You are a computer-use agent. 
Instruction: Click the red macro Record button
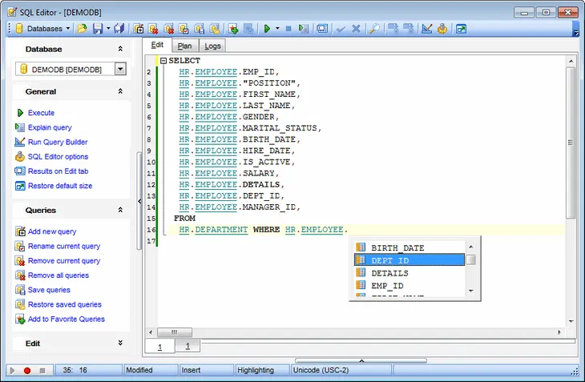[27, 370]
